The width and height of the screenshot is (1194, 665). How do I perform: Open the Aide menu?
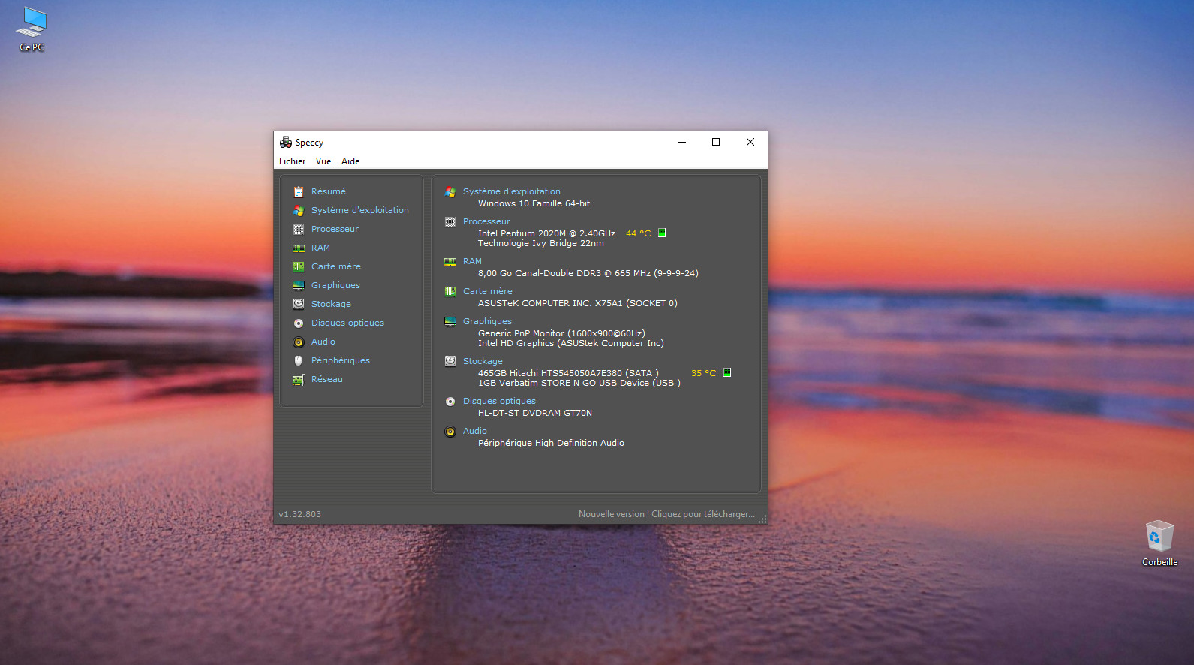click(350, 161)
